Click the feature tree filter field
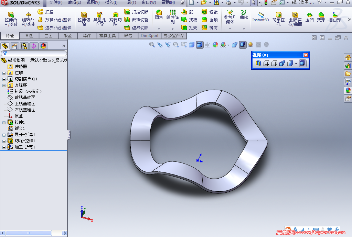 (34, 53)
